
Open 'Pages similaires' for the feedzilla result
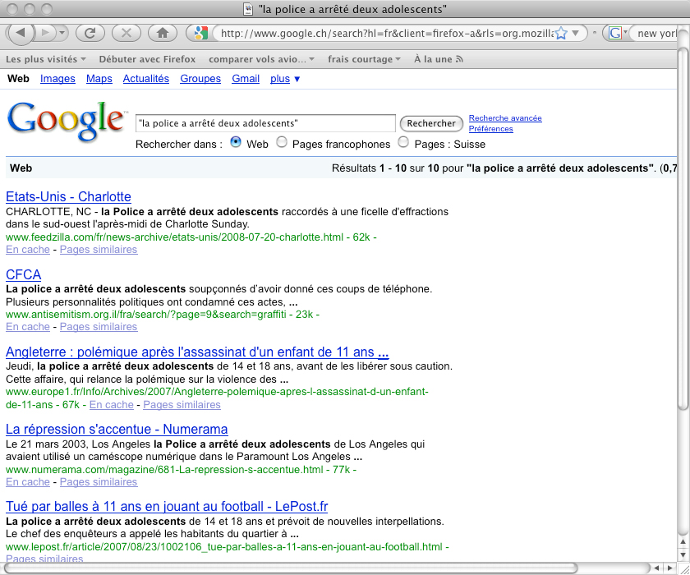[99, 250]
